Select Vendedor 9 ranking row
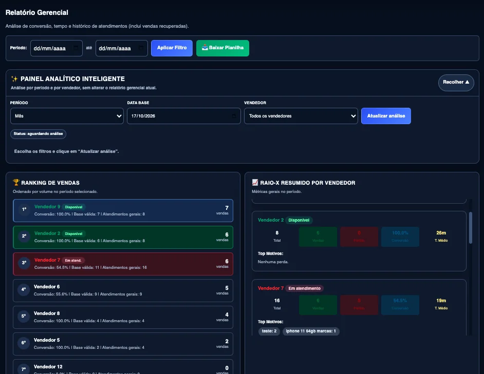The height and width of the screenshot is (374, 484). [x=123, y=210]
